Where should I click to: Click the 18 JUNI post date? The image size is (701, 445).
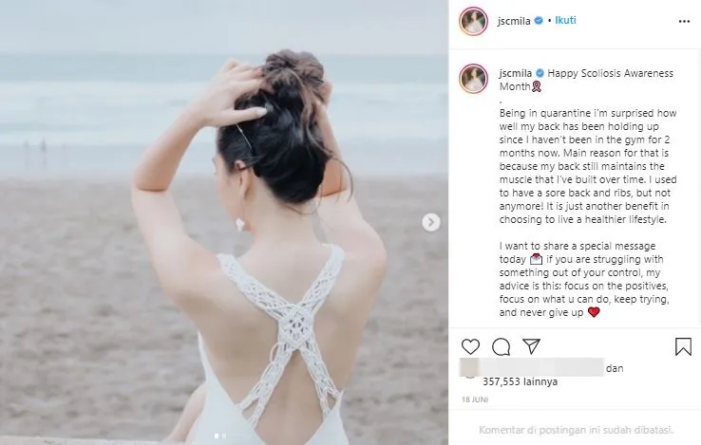click(x=475, y=399)
